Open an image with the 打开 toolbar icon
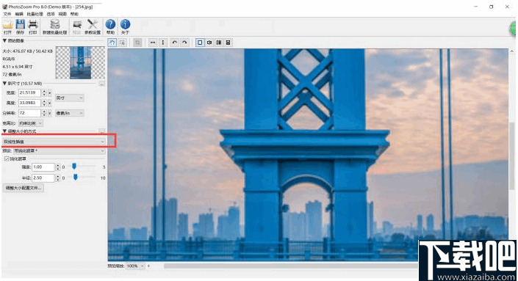The width and height of the screenshot is (518, 281). point(7,26)
